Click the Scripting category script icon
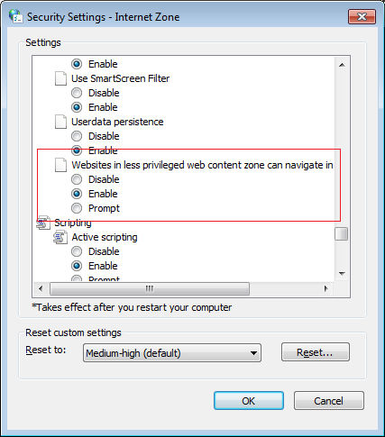This screenshot has height=437, width=385. click(x=43, y=223)
